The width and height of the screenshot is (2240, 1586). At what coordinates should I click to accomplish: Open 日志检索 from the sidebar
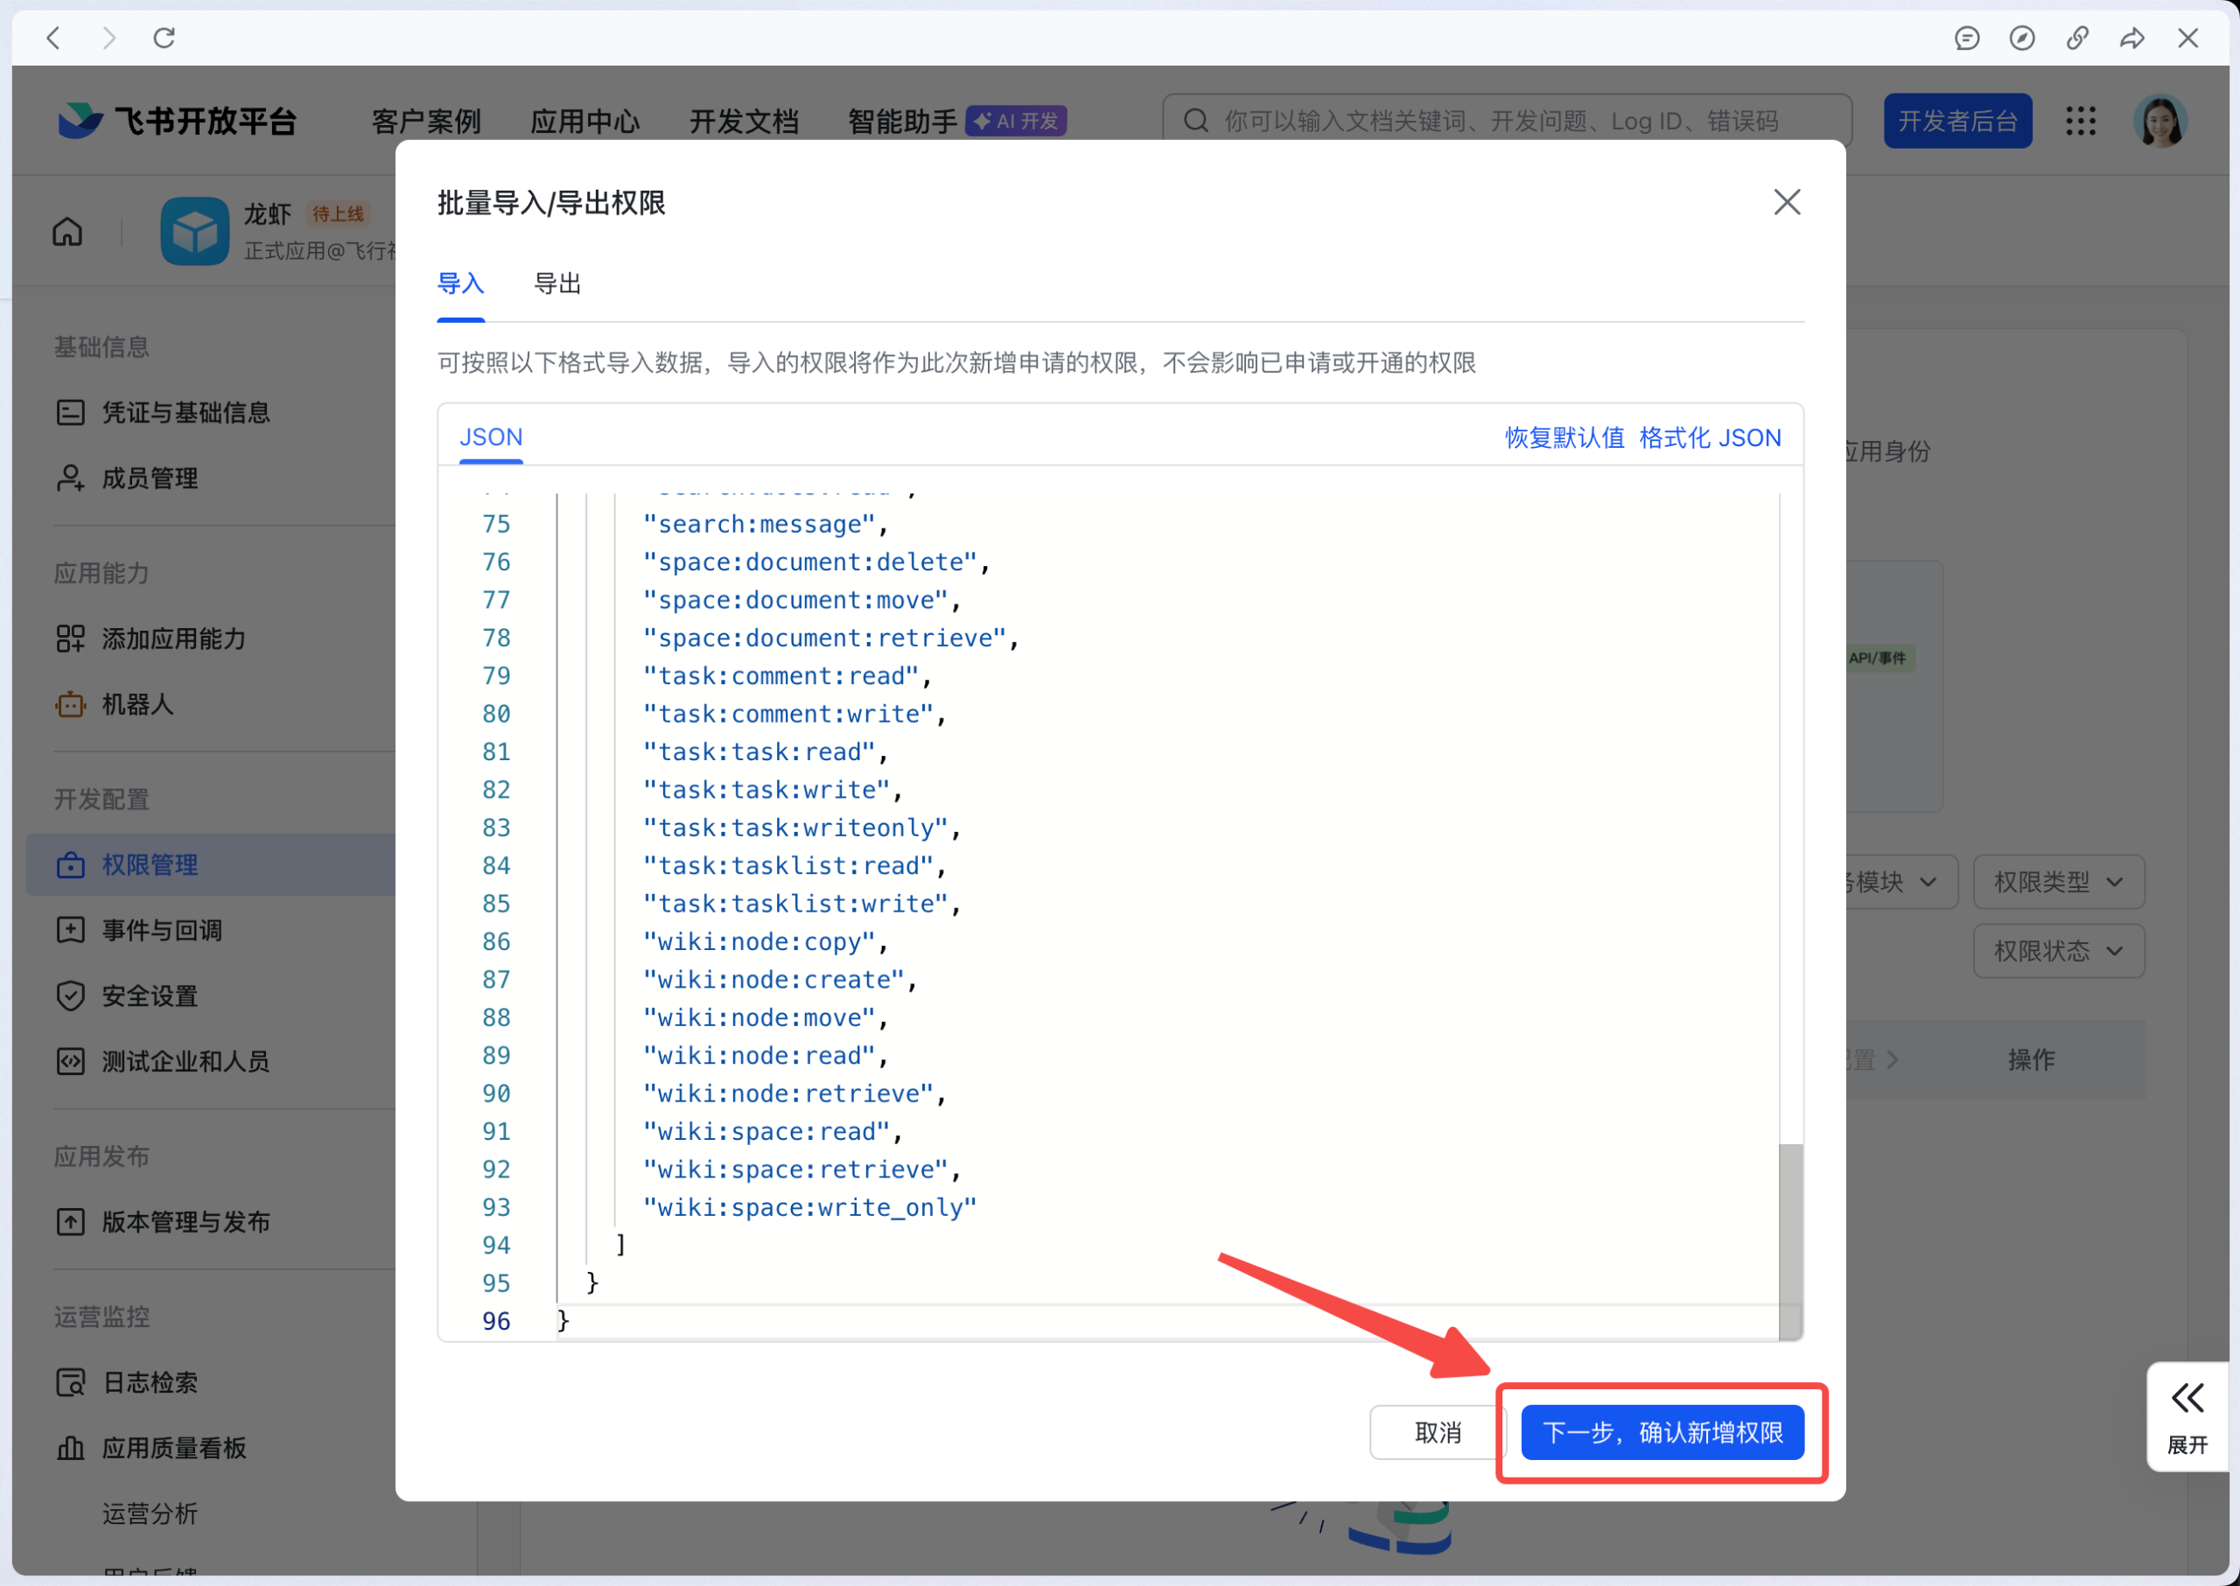(x=150, y=1383)
